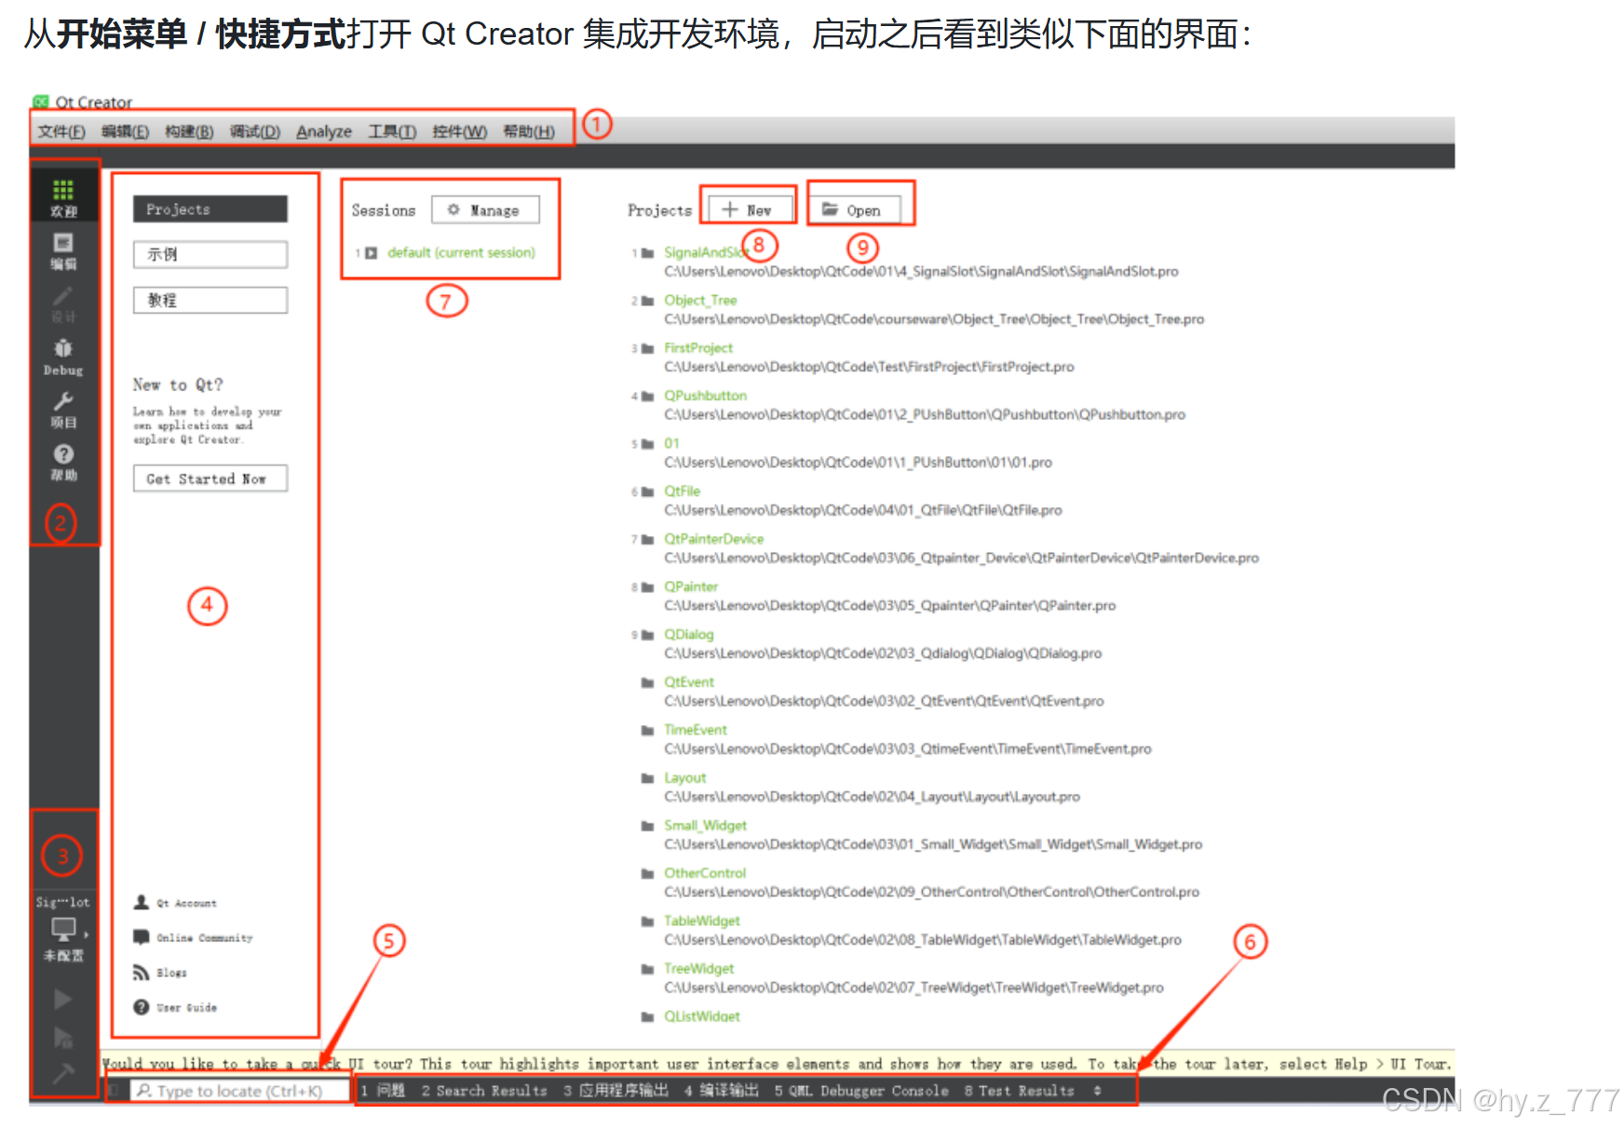
Task: Open the FirstProject recent project
Action: [698, 347]
